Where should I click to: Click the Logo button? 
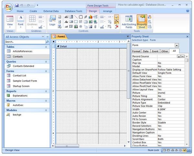point(52,20)
